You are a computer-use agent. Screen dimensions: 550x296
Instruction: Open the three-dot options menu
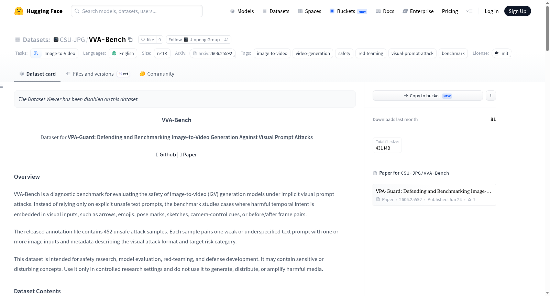click(491, 96)
